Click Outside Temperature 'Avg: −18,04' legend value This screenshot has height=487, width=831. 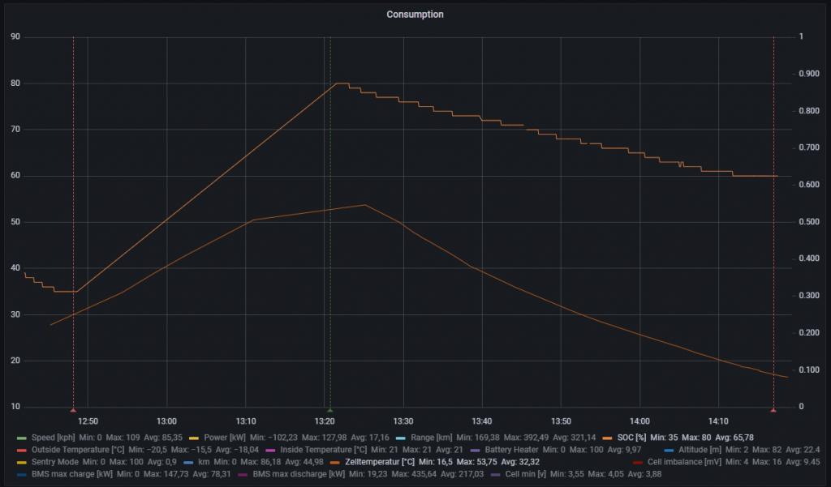tap(238, 450)
